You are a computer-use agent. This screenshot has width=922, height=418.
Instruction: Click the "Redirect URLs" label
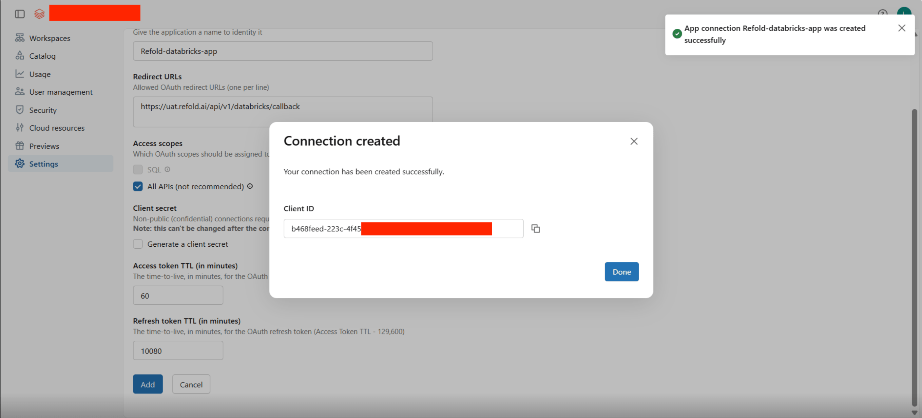pos(157,77)
